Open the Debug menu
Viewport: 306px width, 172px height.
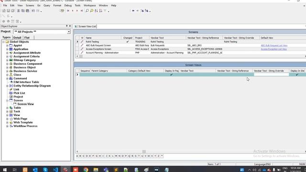click(x=68, y=5)
